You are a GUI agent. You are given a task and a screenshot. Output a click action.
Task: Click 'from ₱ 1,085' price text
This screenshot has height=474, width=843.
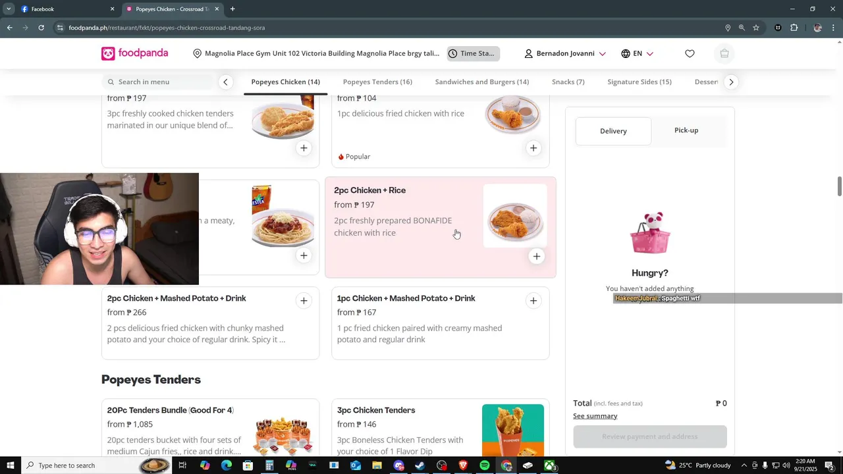pyautogui.click(x=130, y=425)
